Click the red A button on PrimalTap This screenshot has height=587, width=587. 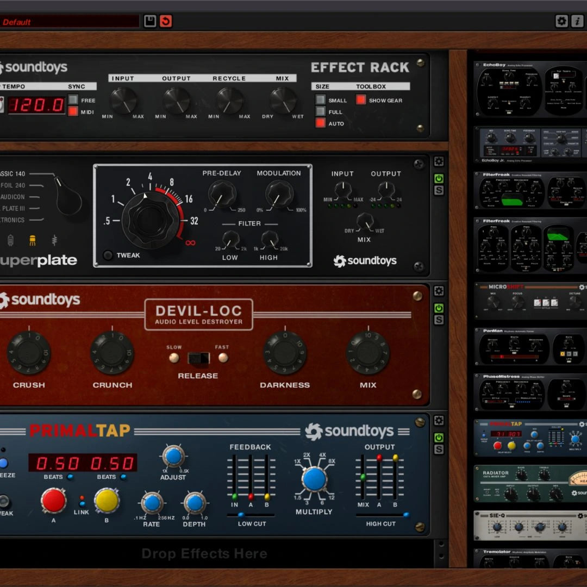click(x=54, y=501)
